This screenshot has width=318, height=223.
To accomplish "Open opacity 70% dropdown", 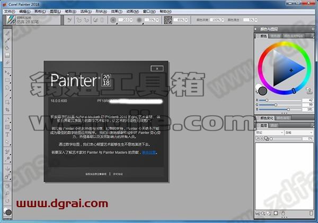I will tap(157, 20).
